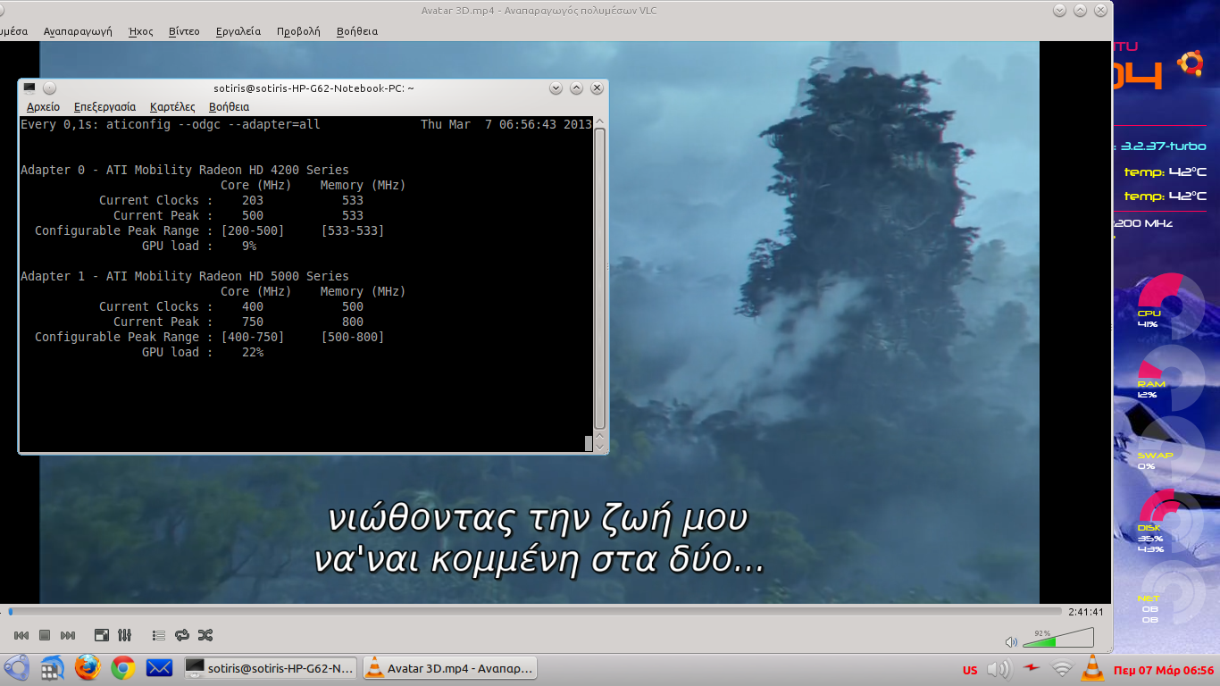Launch Google Chrome from the taskbar
Image resolution: width=1220 pixels, height=686 pixels.
coord(123,667)
